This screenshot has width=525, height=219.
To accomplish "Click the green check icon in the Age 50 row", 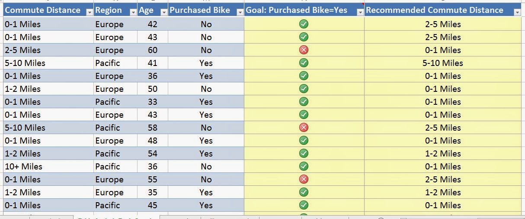I will point(304,89).
